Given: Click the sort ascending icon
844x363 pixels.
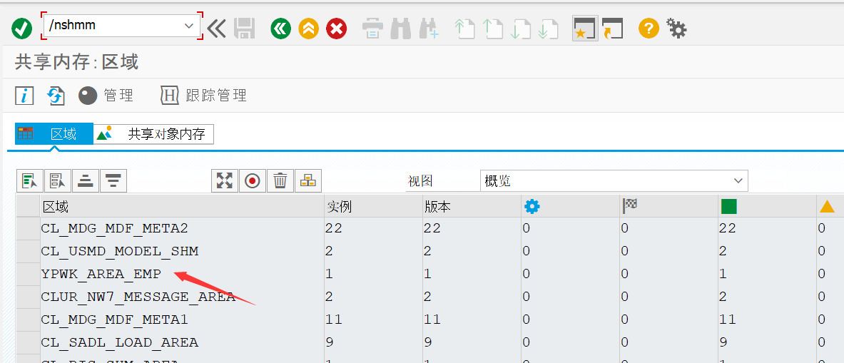Looking at the screenshot, I should click(x=86, y=181).
